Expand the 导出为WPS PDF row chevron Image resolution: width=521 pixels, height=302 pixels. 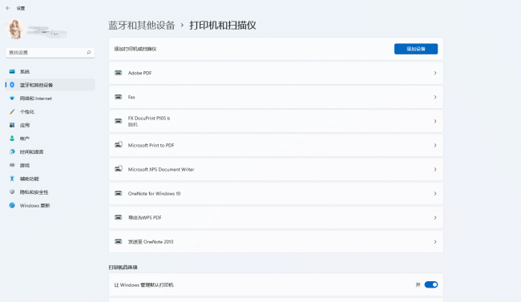pos(435,218)
